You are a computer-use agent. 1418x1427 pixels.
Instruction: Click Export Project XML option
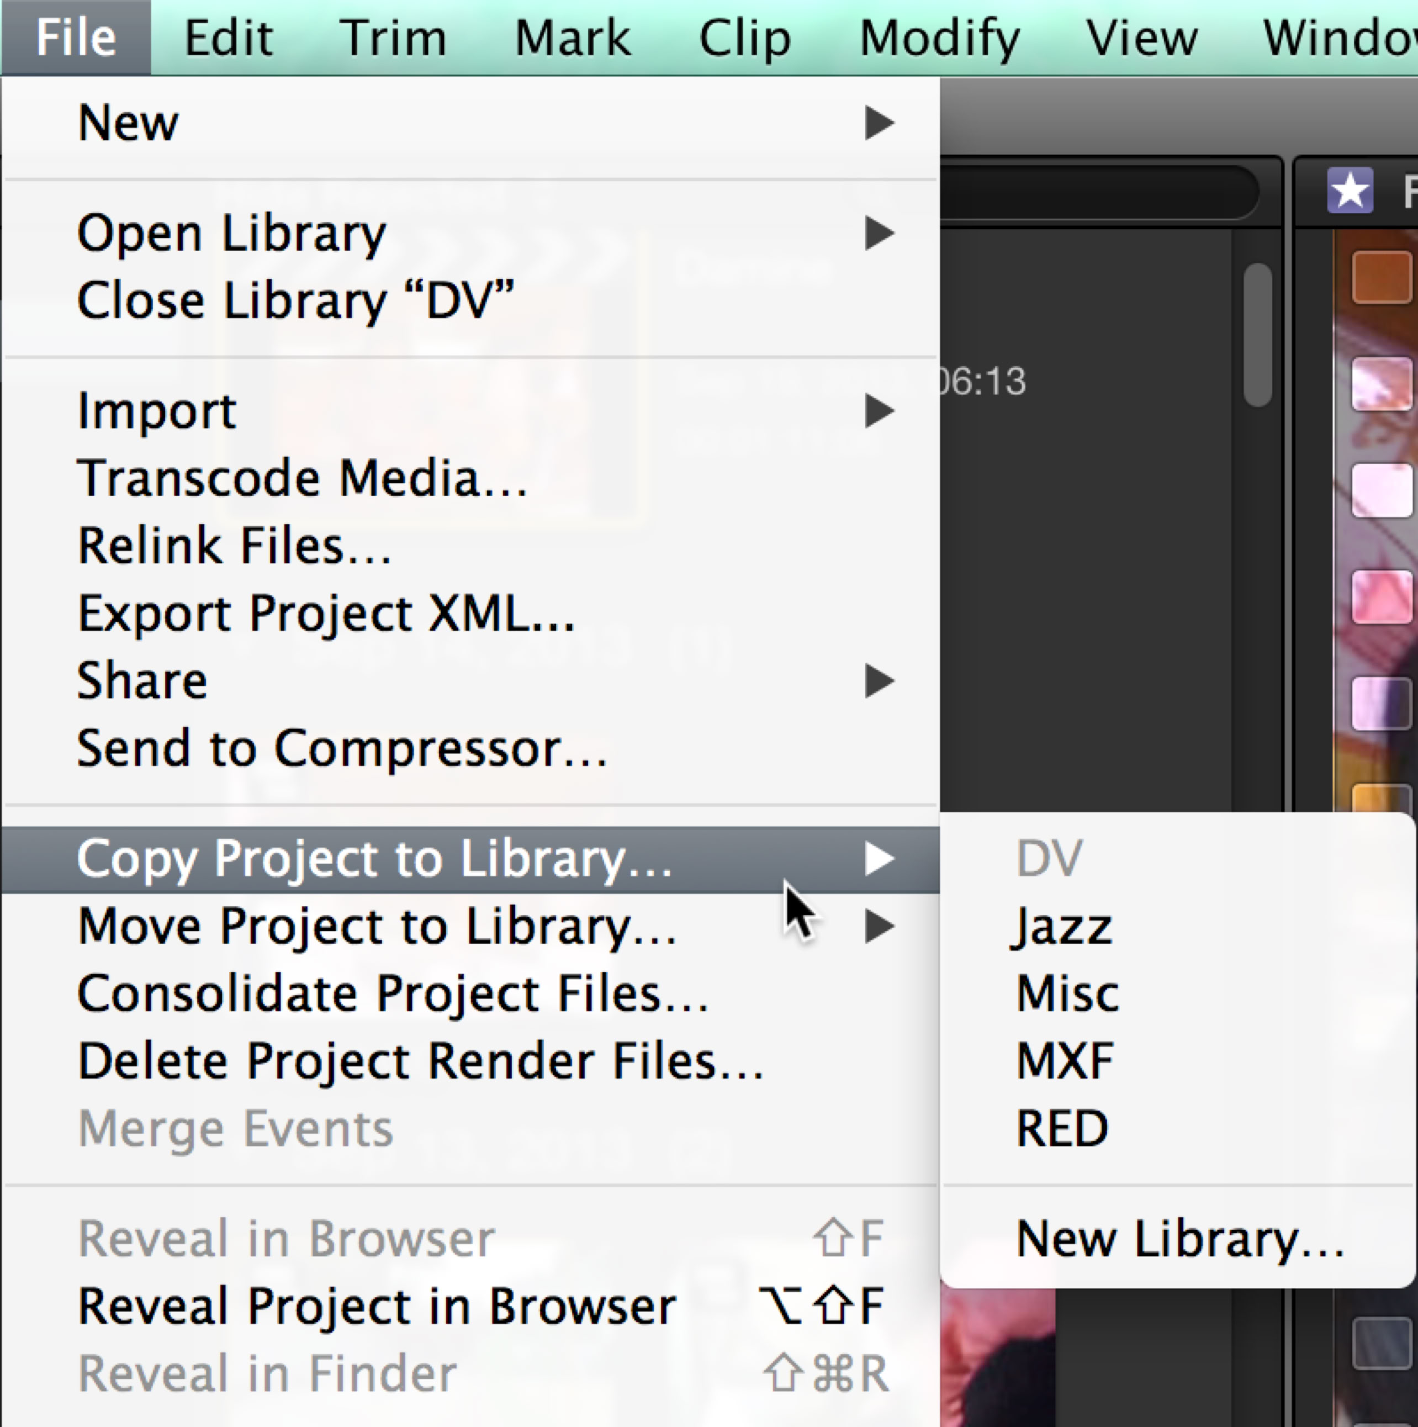coord(326,613)
